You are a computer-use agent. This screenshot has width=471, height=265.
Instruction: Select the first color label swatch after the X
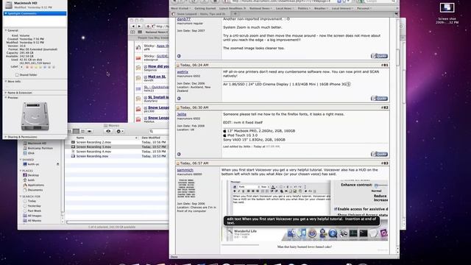[x=26, y=67]
